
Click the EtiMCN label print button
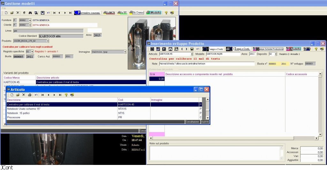pyautogui.click(x=109, y=13)
